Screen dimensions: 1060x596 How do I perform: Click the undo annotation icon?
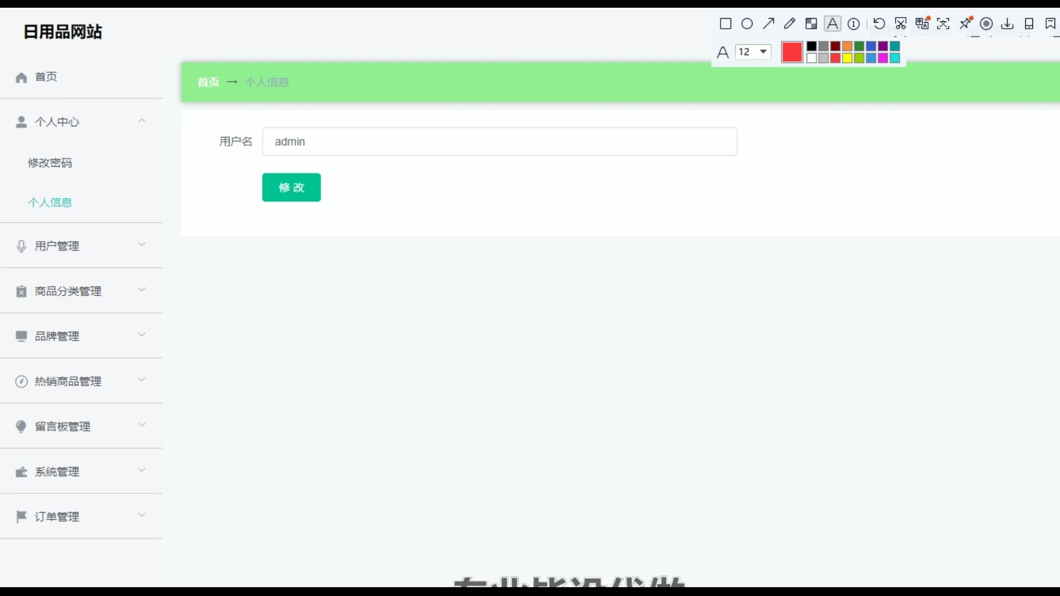click(x=879, y=24)
